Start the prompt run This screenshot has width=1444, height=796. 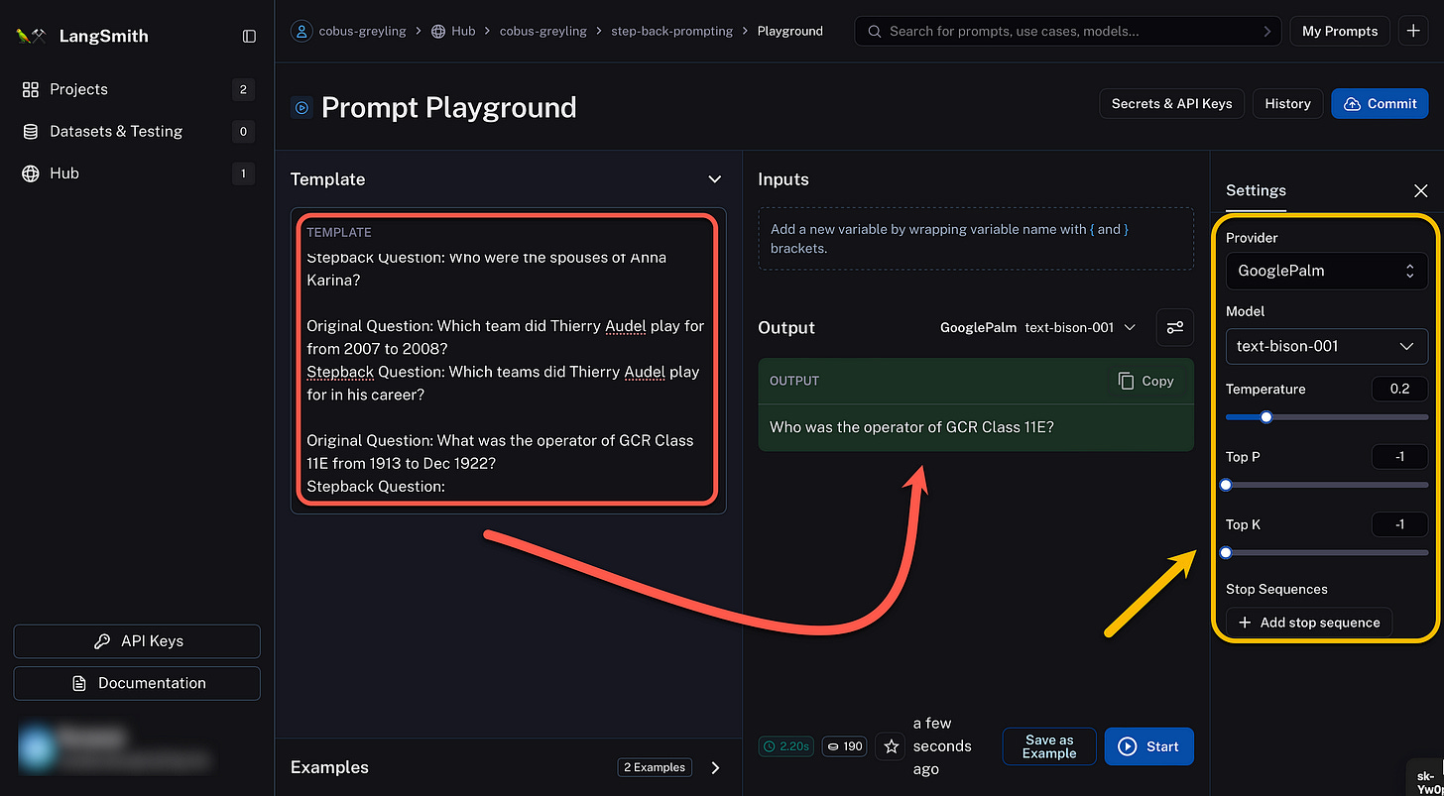[1148, 746]
